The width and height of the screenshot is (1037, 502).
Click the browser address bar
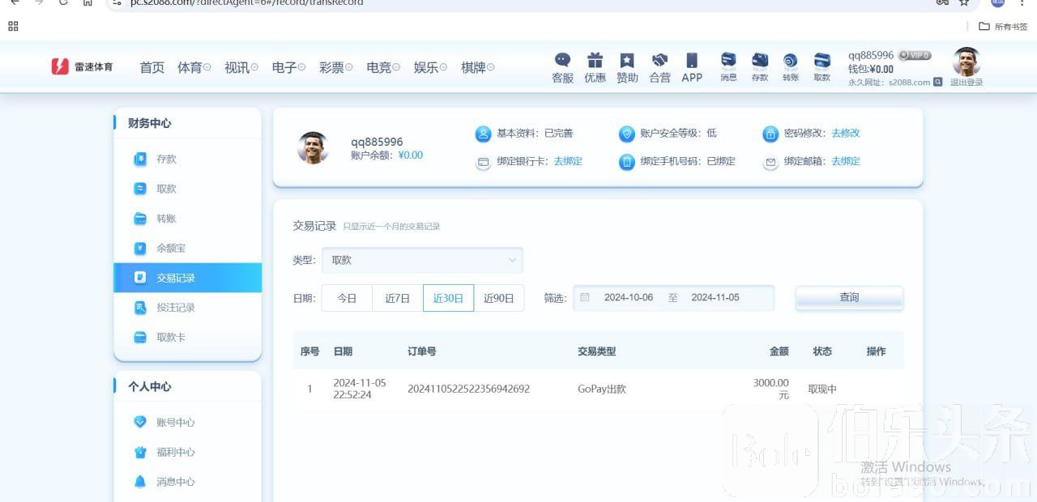[518, 2]
